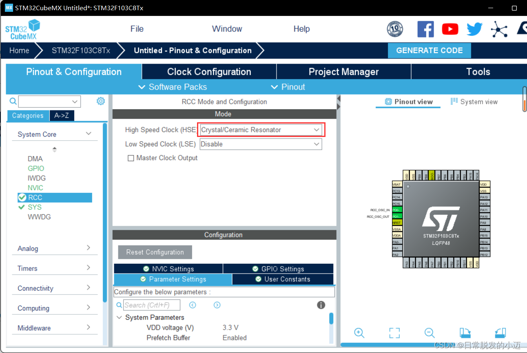Expand the Analog category
Viewport: 527px width, 353px height.
89,248
